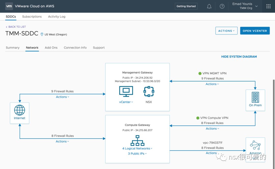Open the ACTIONS dropdown button
This screenshot has width=275, height=169.
pos(226,31)
